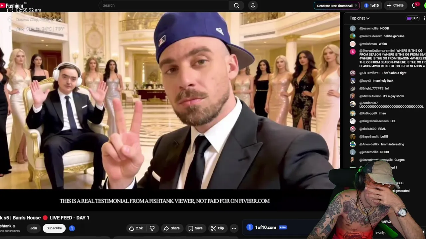This screenshot has width=426, height=239.
Task: Click "hmm interesting" chat message
Action: point(392,144)
